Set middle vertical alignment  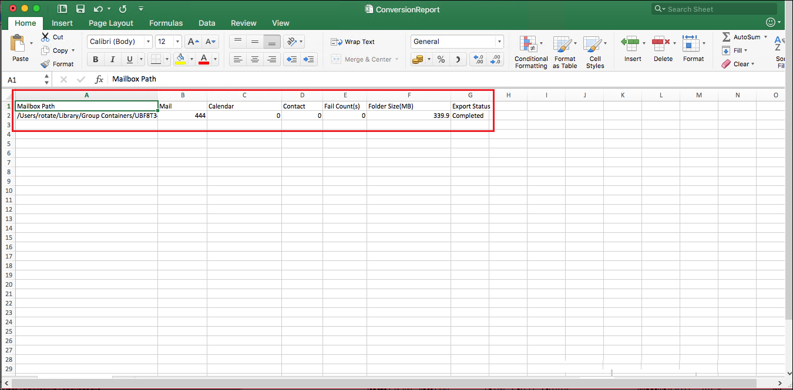coord(254,42)
